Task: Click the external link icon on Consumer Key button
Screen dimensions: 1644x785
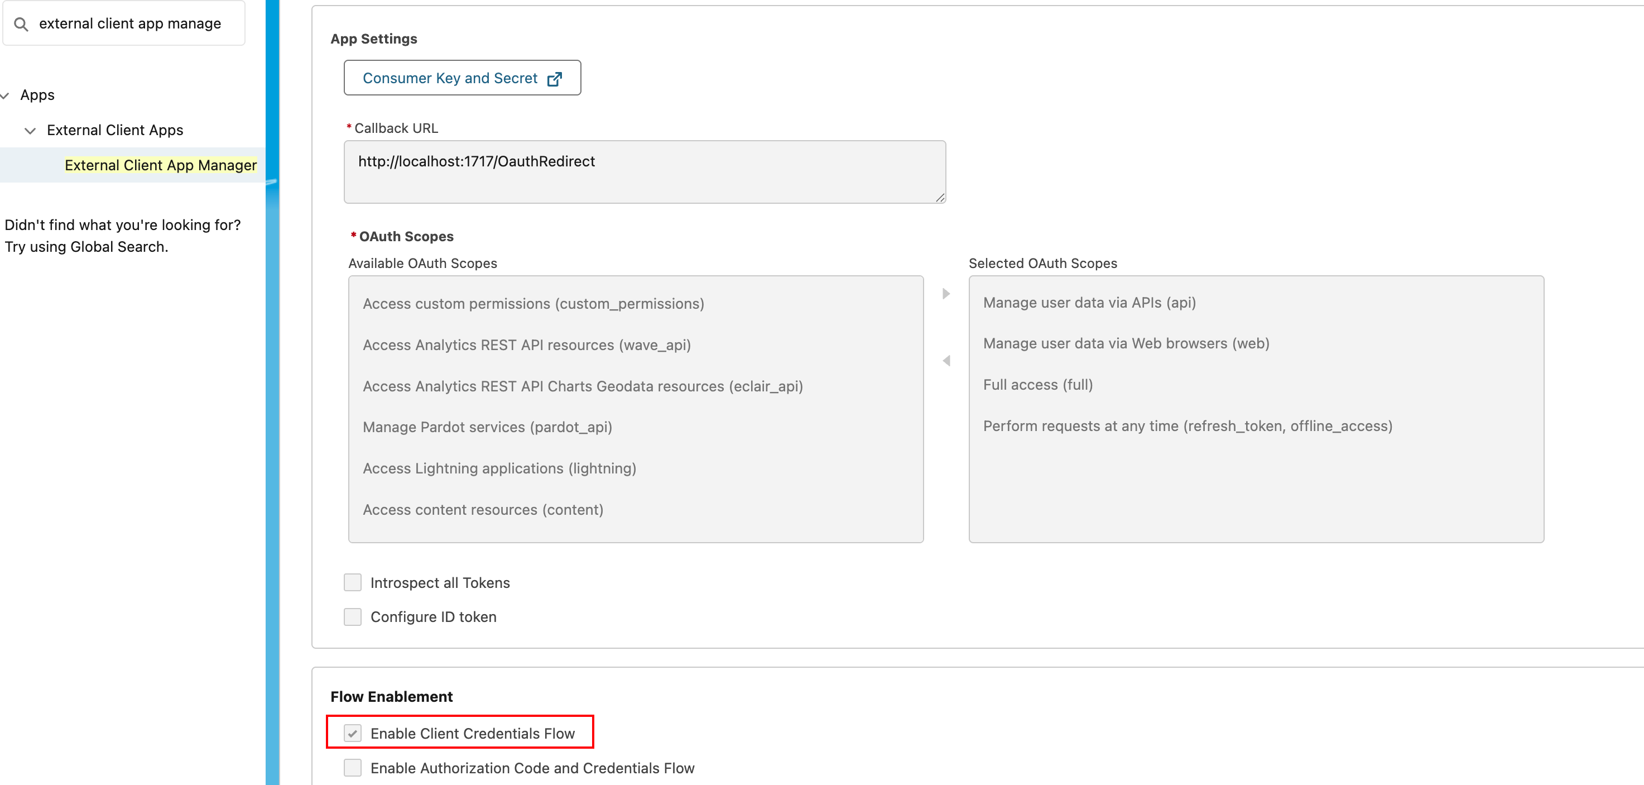Action: [555, 79]
